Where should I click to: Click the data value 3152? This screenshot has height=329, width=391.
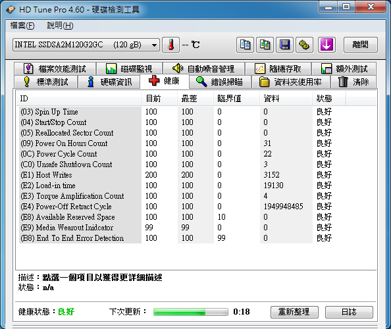tap(272, 175)
